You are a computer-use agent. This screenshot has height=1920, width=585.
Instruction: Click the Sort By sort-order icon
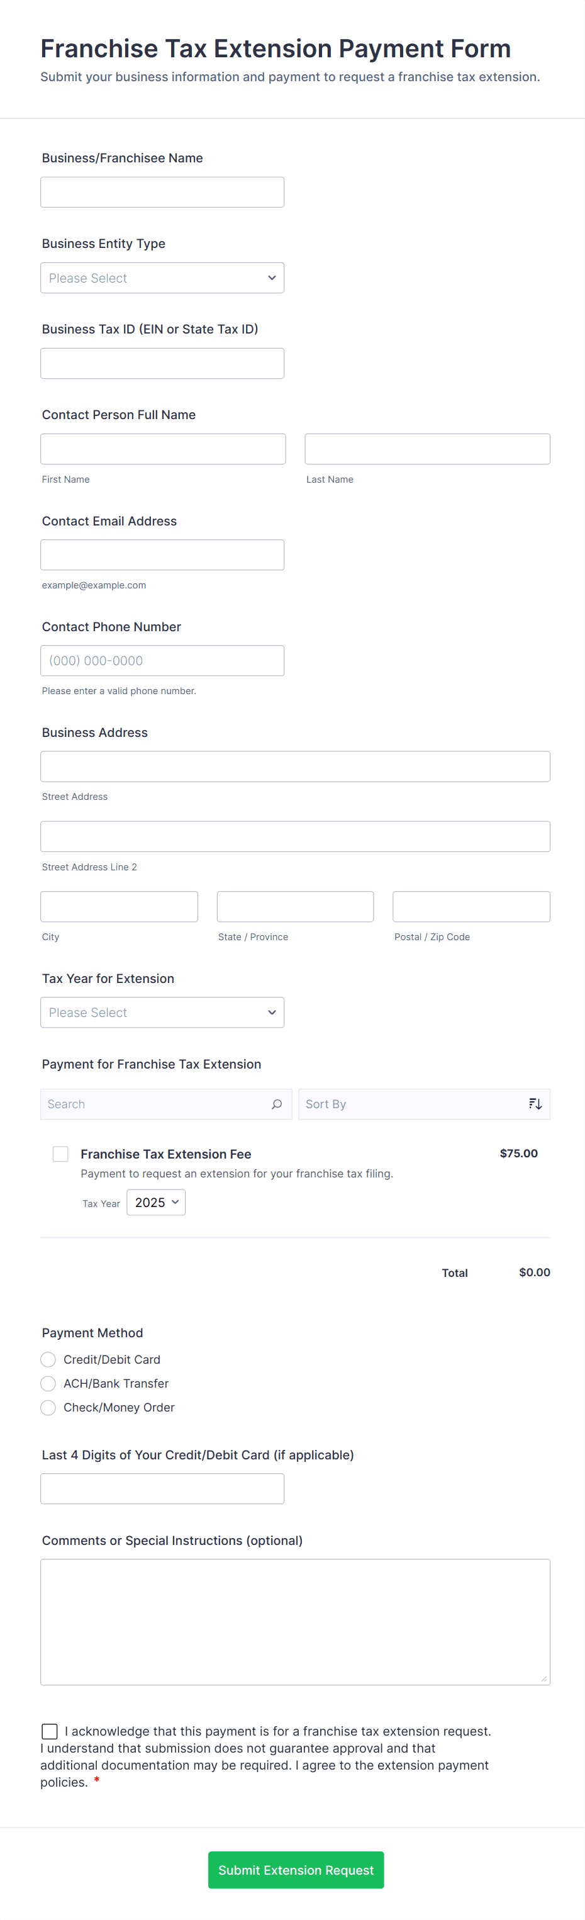tap(534, 1104)
